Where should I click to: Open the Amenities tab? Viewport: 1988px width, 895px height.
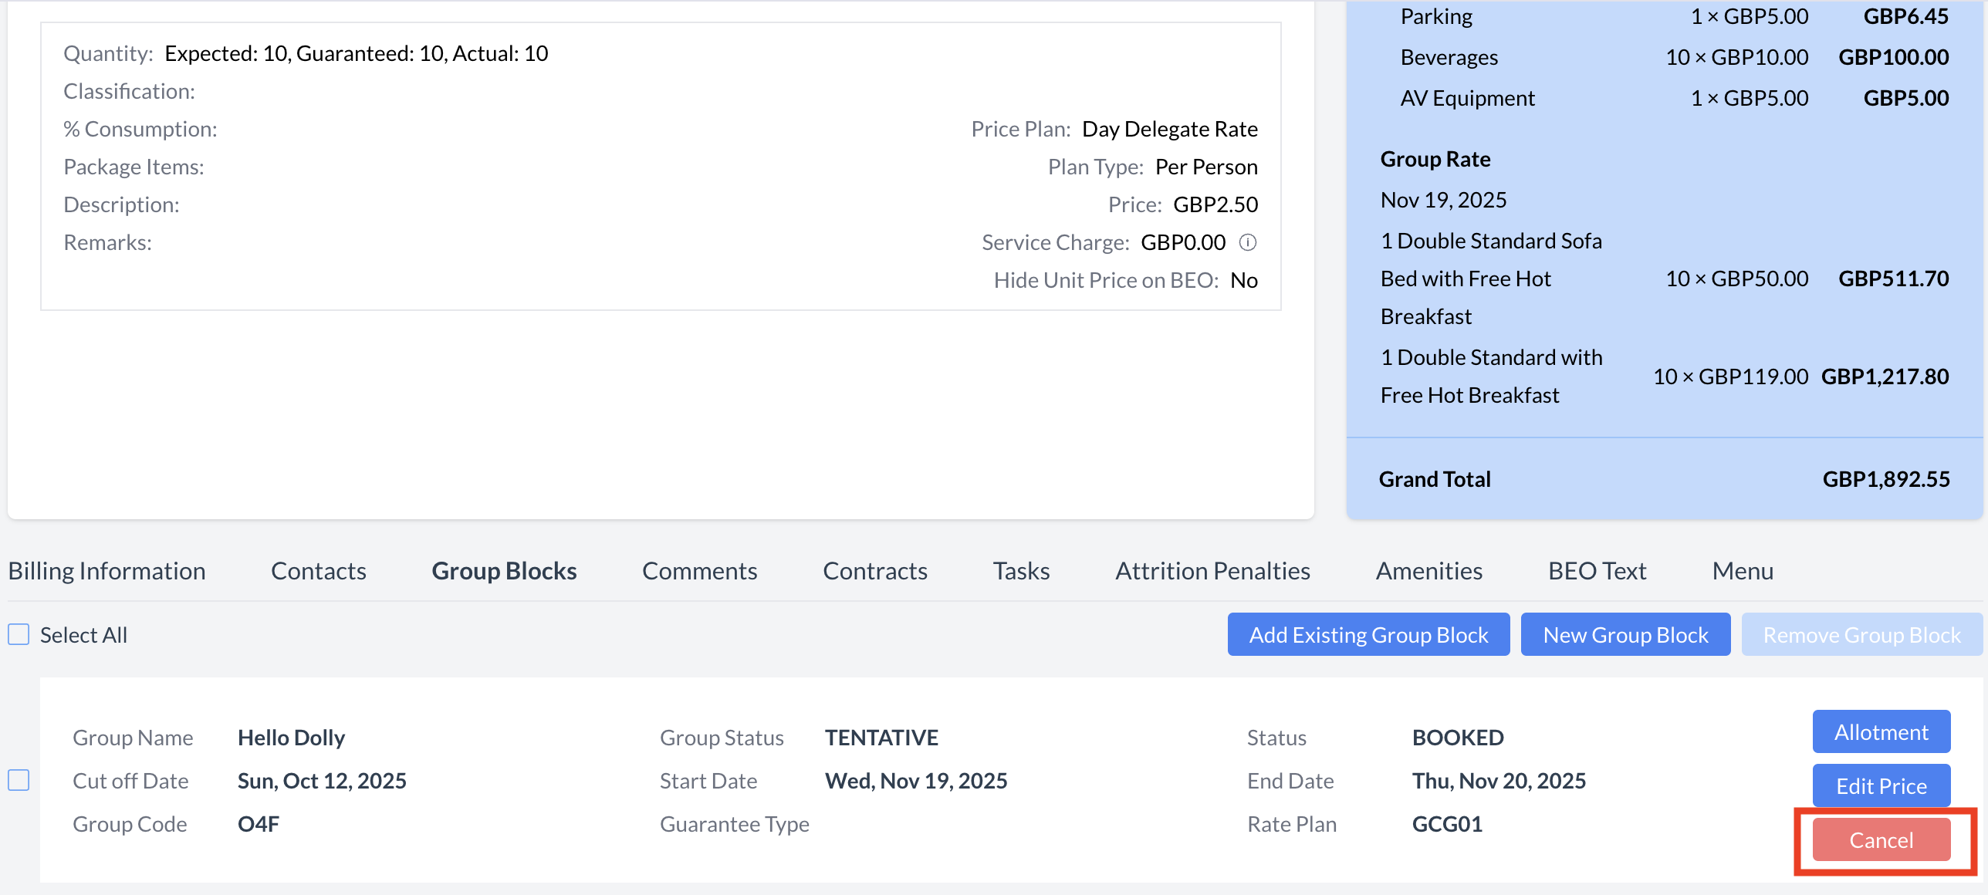pyautogui.click(x=1428, y=571)
